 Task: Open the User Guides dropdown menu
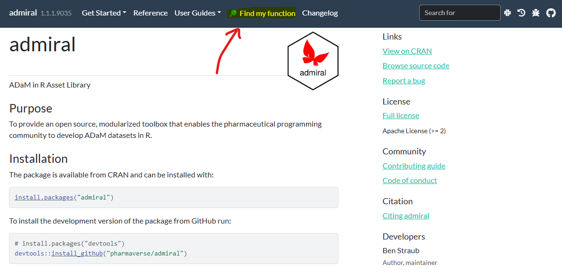point(198,13)
